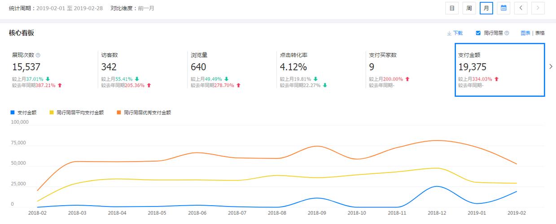This screenshot has height=224, width=556.
Task: Go to the previous period arrow
Action: 521,8
